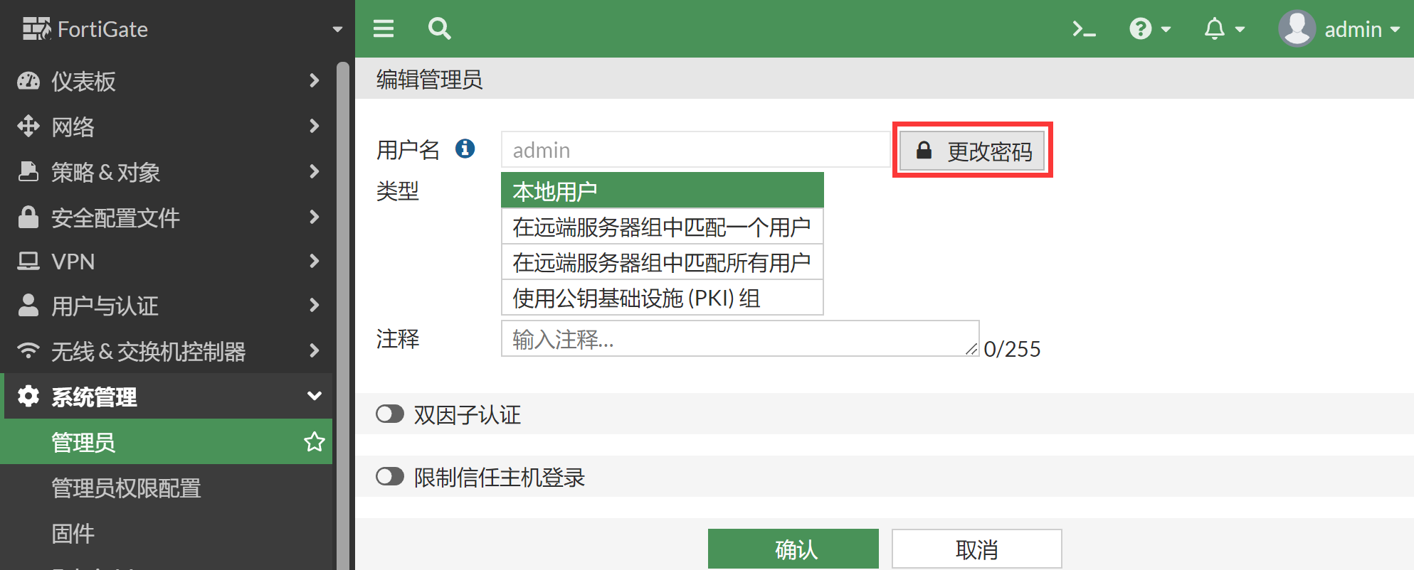Screen dimensions: 1414x570
Task: Click the username info icon
Action: click(465, 149)
